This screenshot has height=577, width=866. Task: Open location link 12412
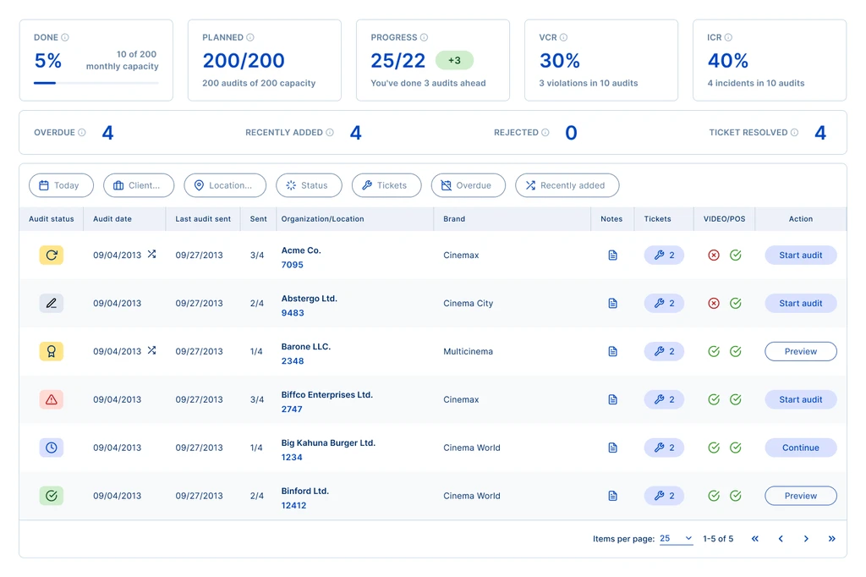click(x=293, y=505)
